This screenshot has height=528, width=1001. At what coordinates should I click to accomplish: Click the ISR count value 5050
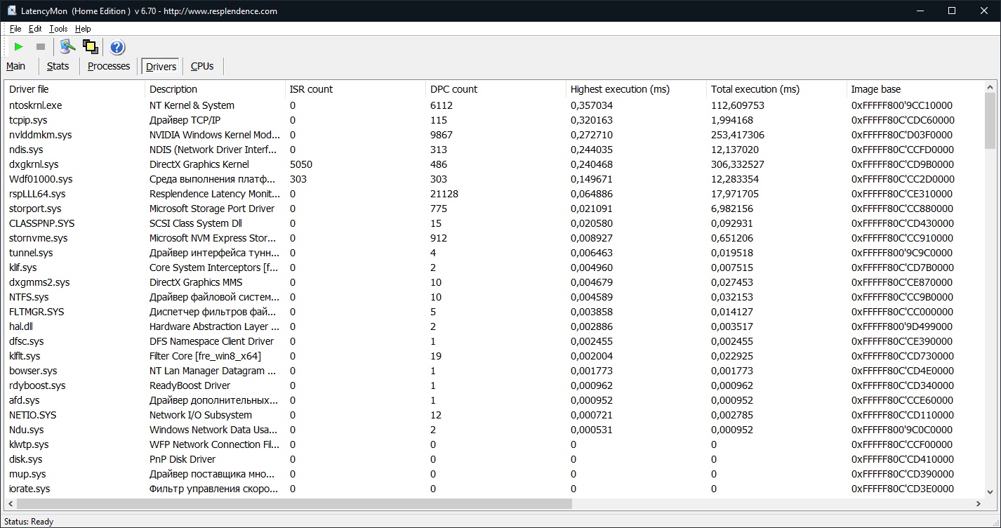click(x=300, y=164)
